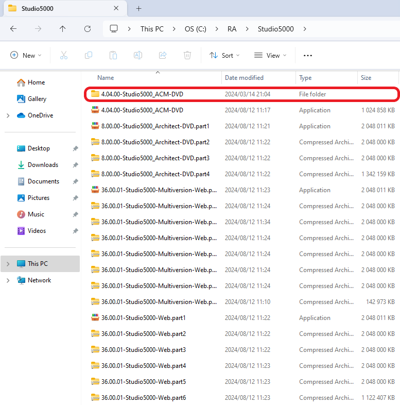Sort files by Size column header
This screenshot has width=400, height=405.
(366, 78)
